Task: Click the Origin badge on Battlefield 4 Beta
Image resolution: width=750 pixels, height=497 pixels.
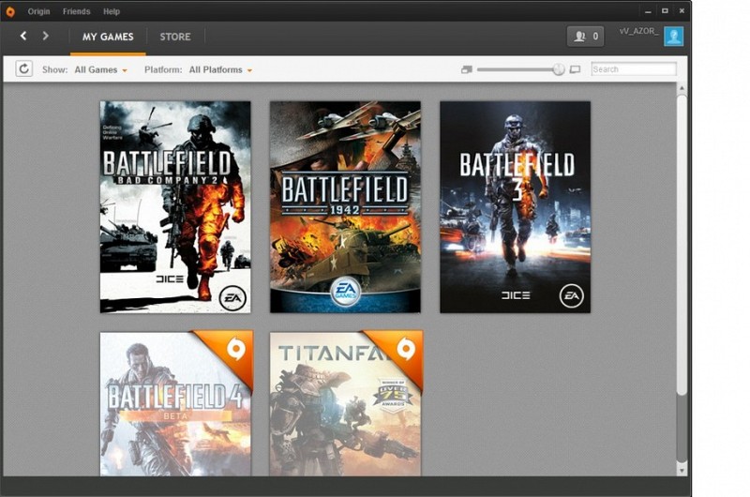Action: pos(236,349)
